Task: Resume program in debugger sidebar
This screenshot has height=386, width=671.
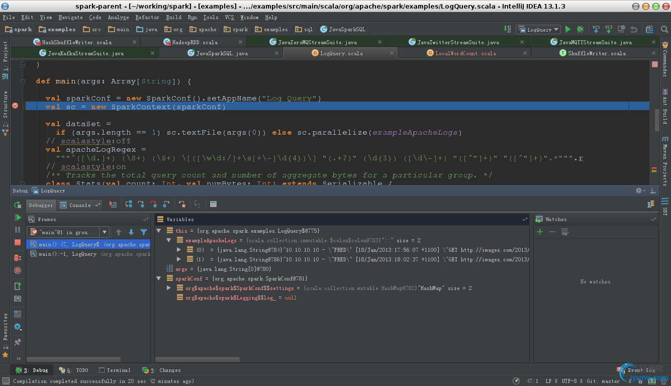Action: (x=18, y=217)
